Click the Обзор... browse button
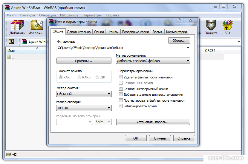The height and width of the screenshot is (164, 248). coord(179,41)
